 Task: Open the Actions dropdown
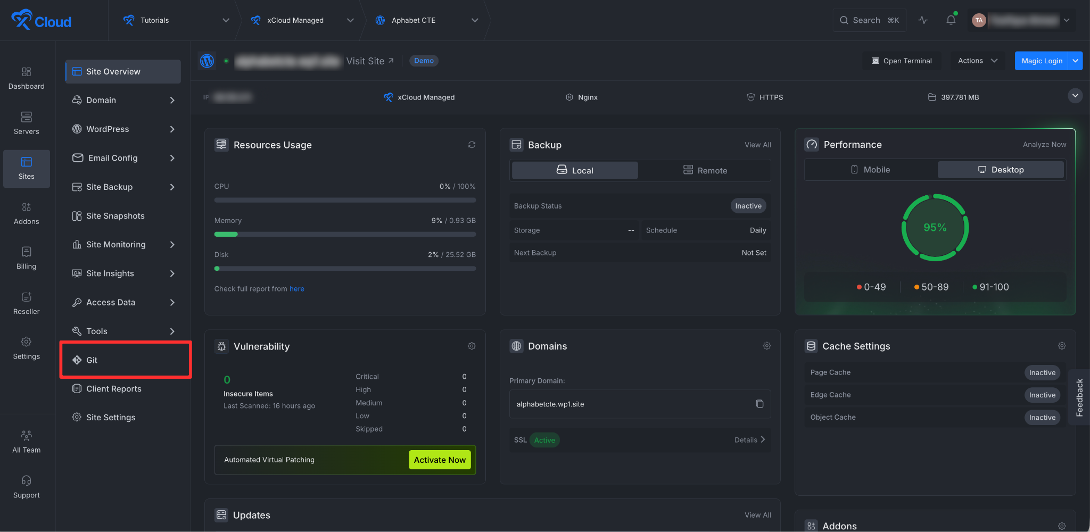[x=978, y=61]
